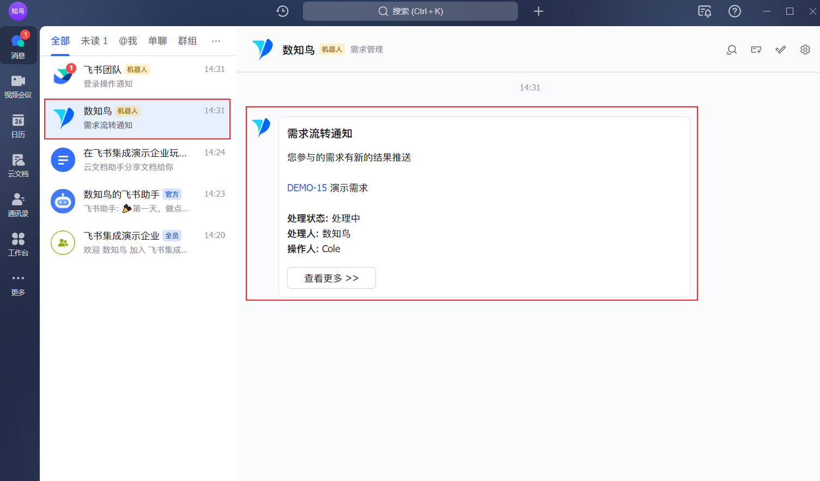Click the 数知鸟 chat title name
Image resolution: width=820 pixels, height=481 pixels.
coord(299,50)
